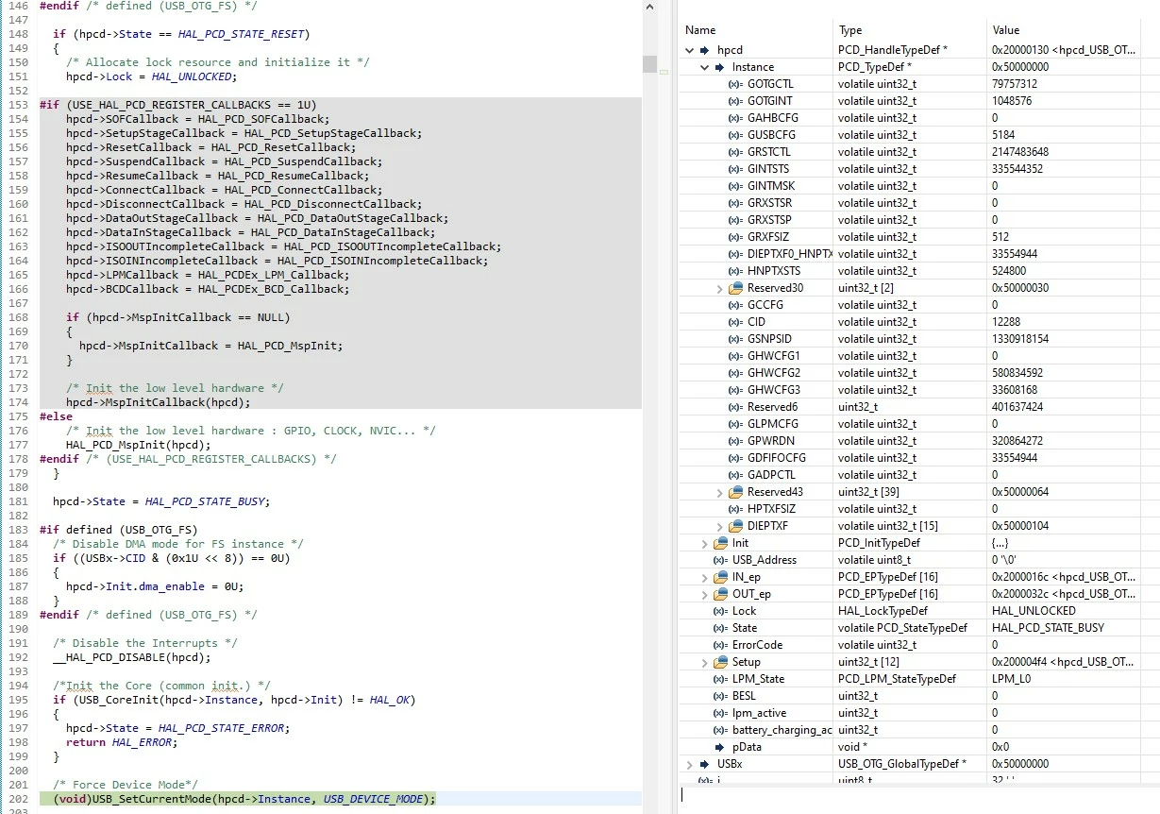
Task: Expand the USBx variable node
Action: (x=690, y=764)
